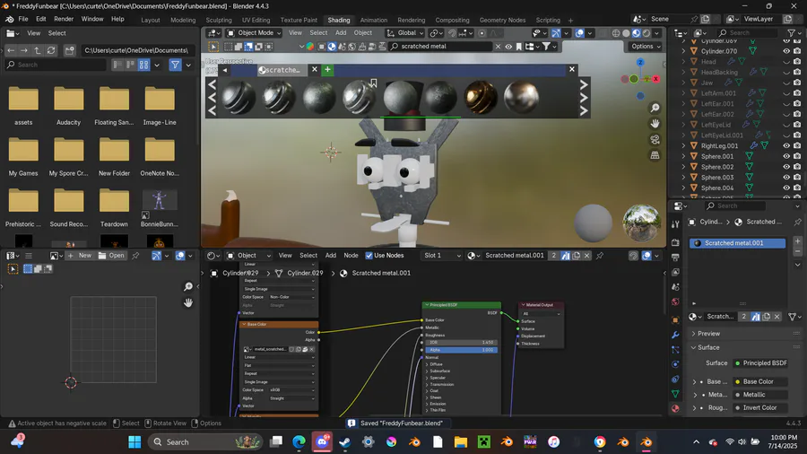Viewport: 807px width, 454px height.
Task: Create a new folder in the file browser
Action: click(69, 50)
